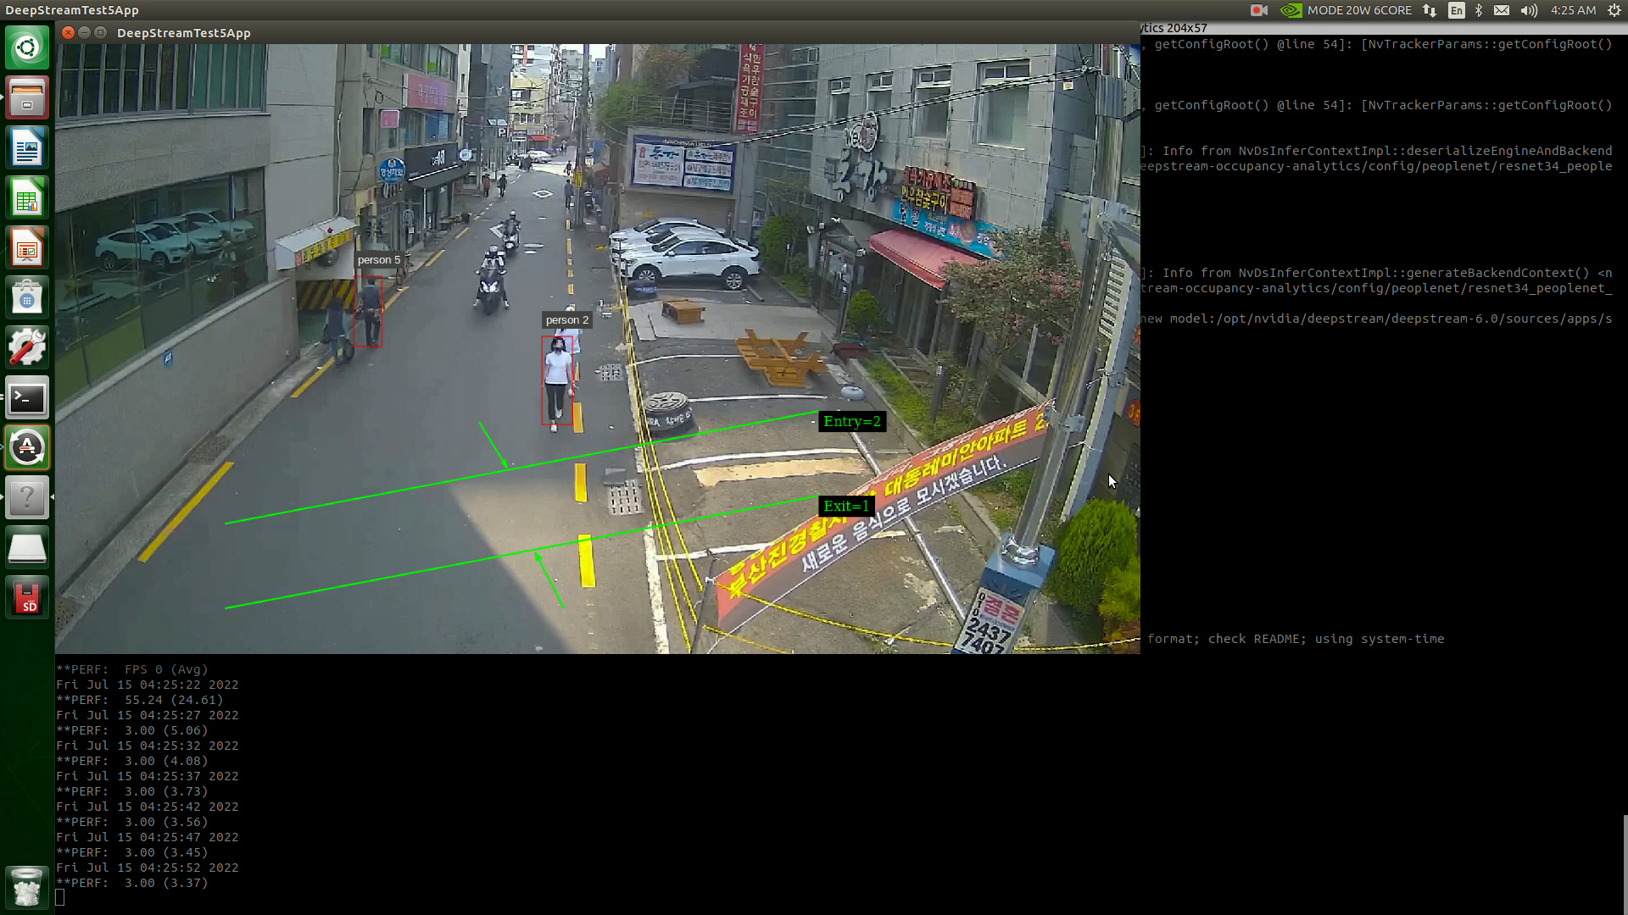Open the Bluetooth indicator menu
Image resolution: width=1628 pixels, height=915 pixels.
(1479, 10)
